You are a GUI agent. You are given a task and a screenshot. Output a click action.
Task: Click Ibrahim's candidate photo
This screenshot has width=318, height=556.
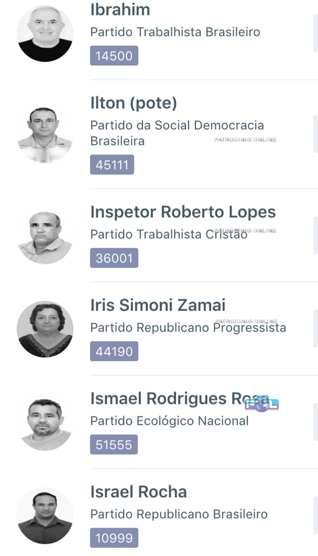[x=45, y=34]
